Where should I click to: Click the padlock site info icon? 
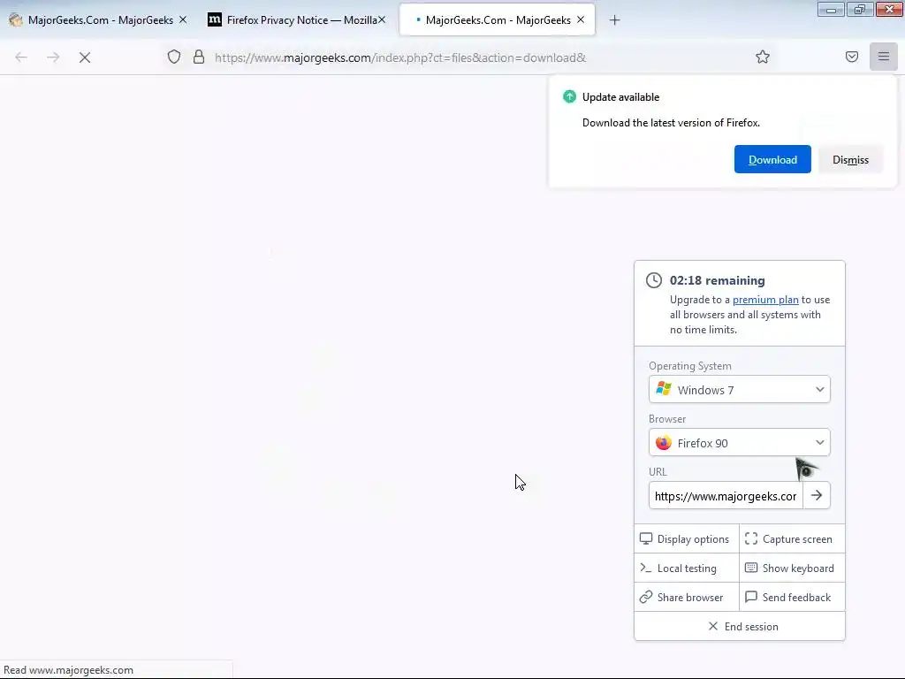click(199, 57)
